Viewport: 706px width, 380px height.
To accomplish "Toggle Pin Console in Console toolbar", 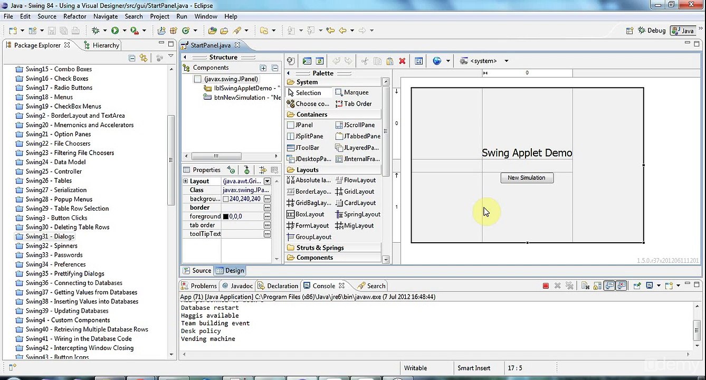I will pos(637,286).
